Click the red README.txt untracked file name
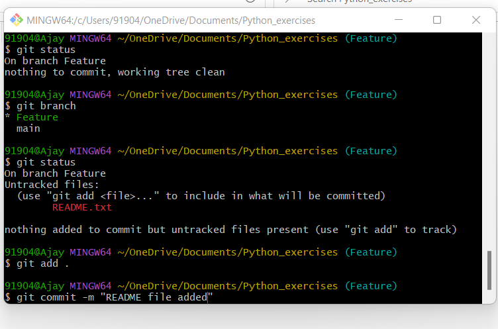 click(x=82, y=207)
